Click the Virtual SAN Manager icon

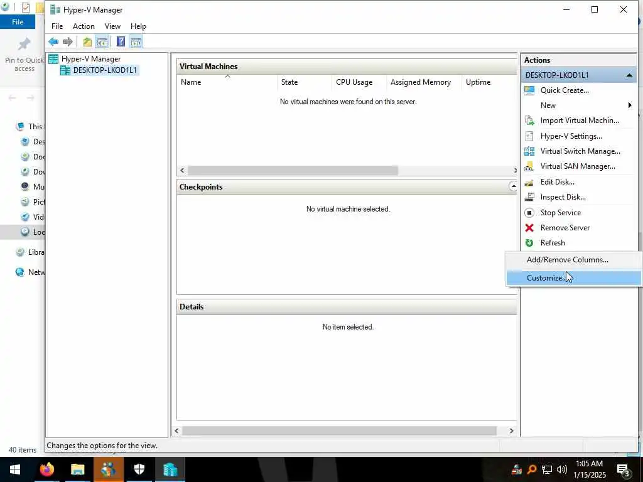click(529, 166)
